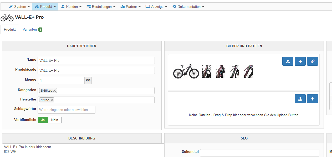Focus the Seitentitel SEO field
332x157 pixels.
[259, 153]
